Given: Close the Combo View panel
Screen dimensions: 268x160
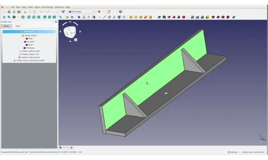Looking at the screenshot, I should (56, 22).
